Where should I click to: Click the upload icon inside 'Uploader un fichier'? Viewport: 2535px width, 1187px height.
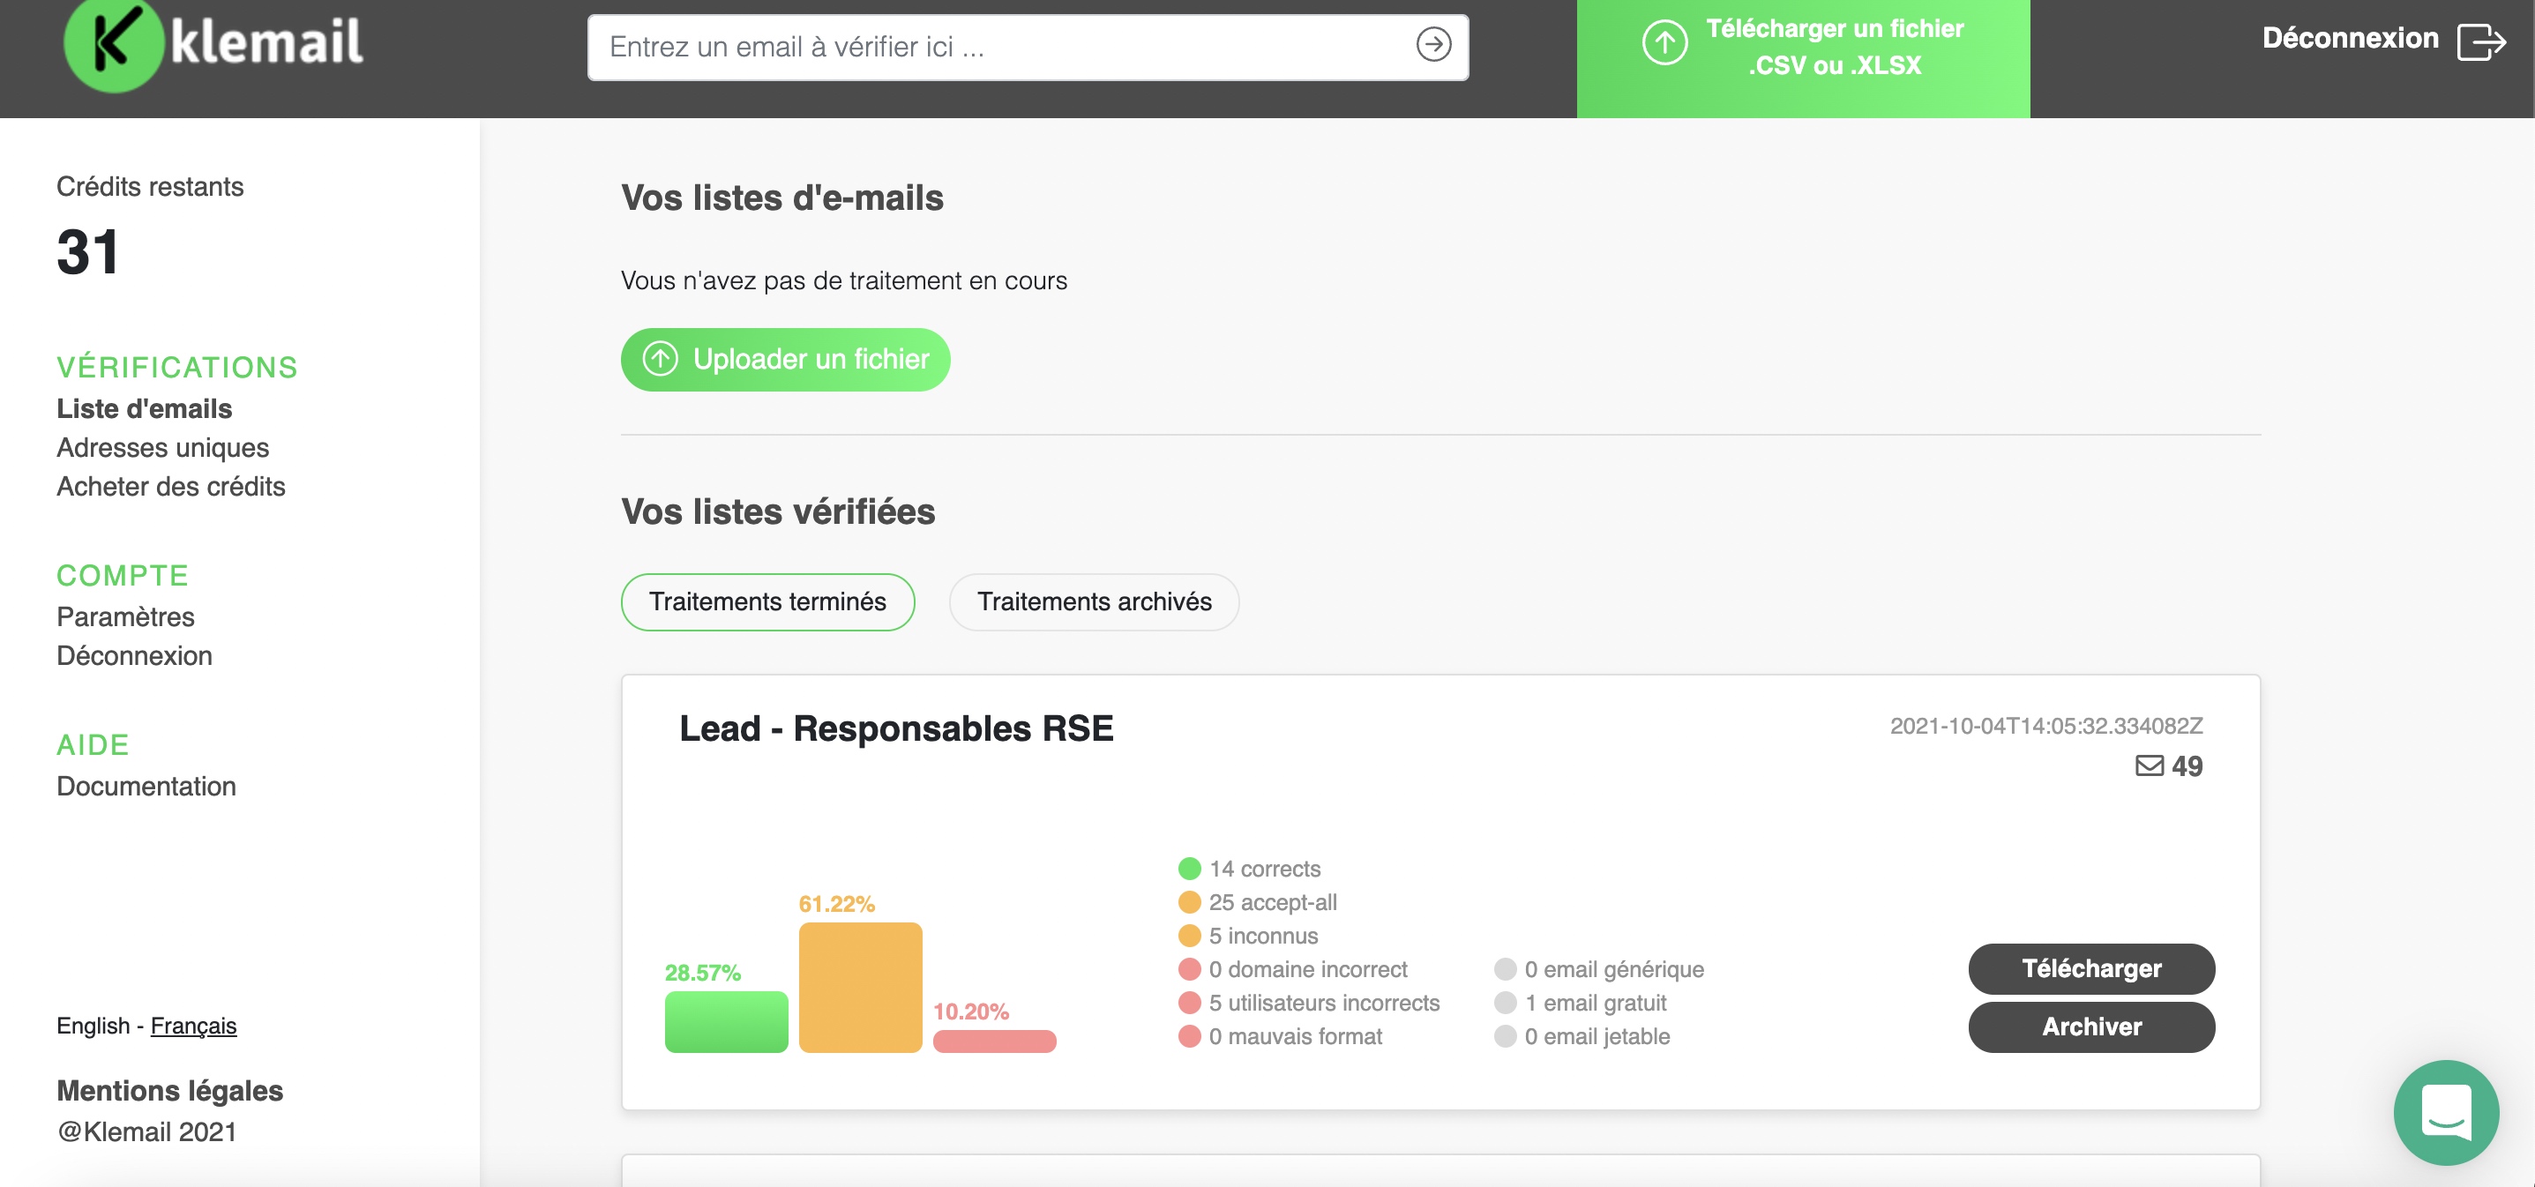pyautogui.click(x=661, y=359)
